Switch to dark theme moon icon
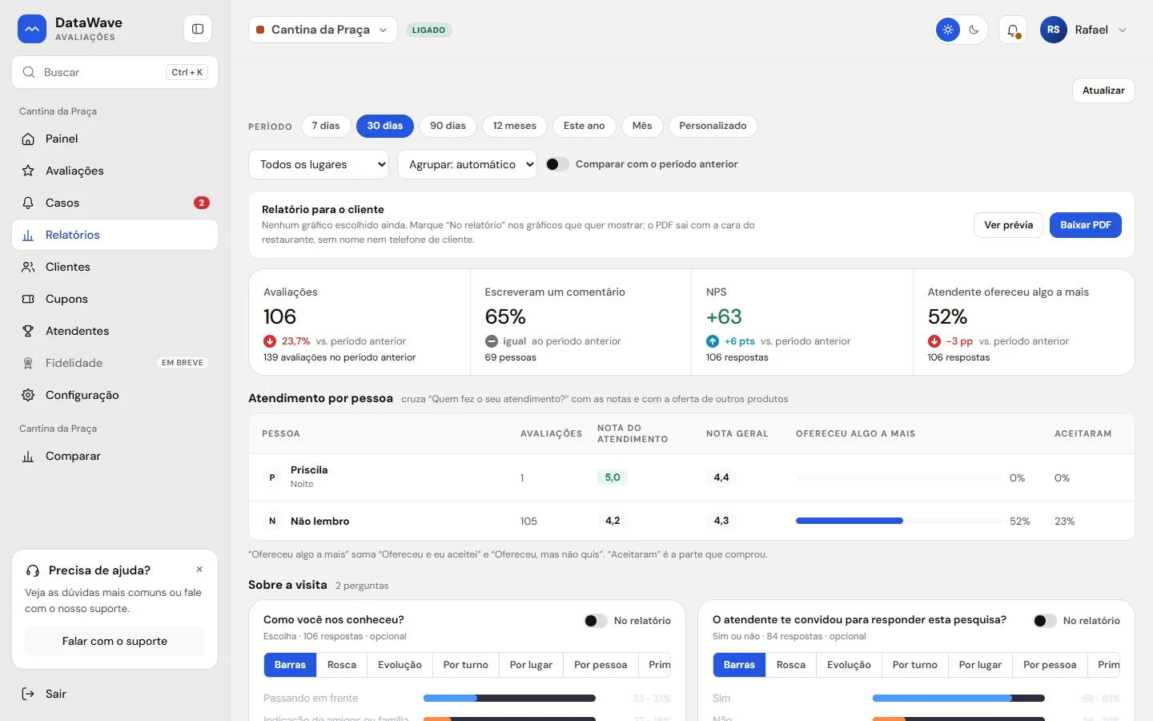The height and width of the screenshot is (721, 1153). tap(974, 30)
